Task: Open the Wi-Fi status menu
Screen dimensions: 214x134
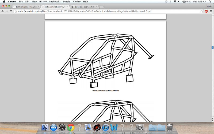Action: tap(175, 2)
